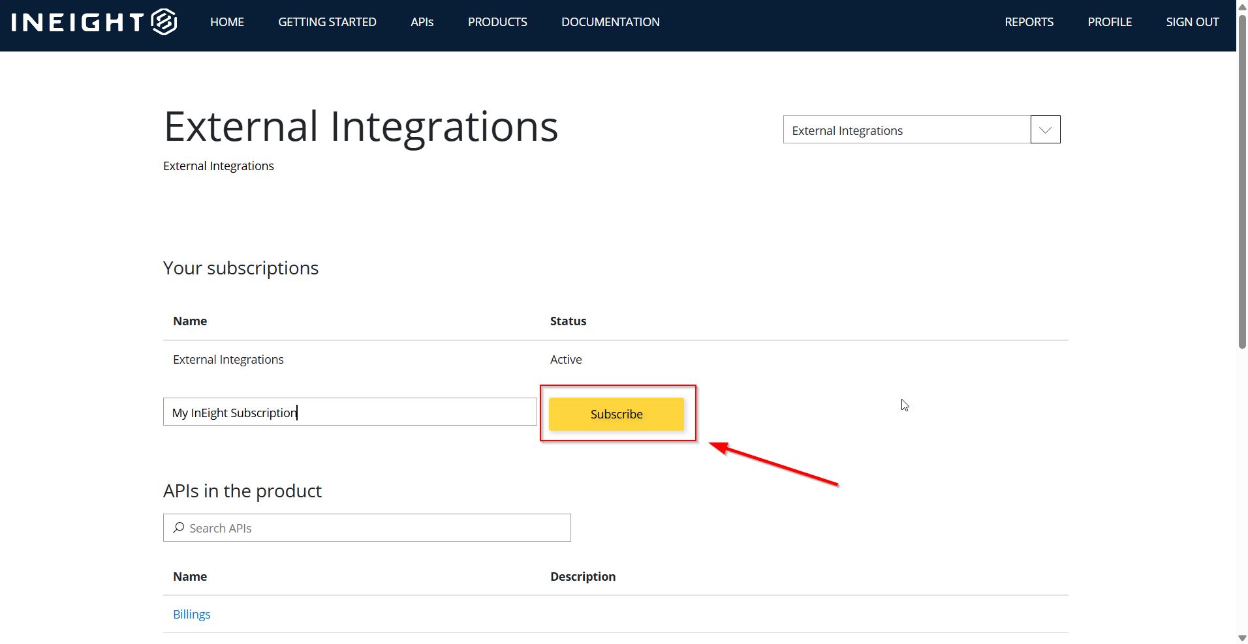Open the PRODUCTS menu item
The height and width of the screenshot is (644, 1248).
pyautogui.click(x=497, y=22)
